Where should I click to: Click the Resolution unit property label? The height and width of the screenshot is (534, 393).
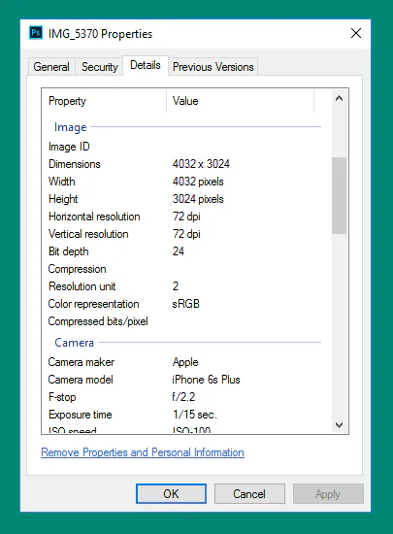pos(82,286)
